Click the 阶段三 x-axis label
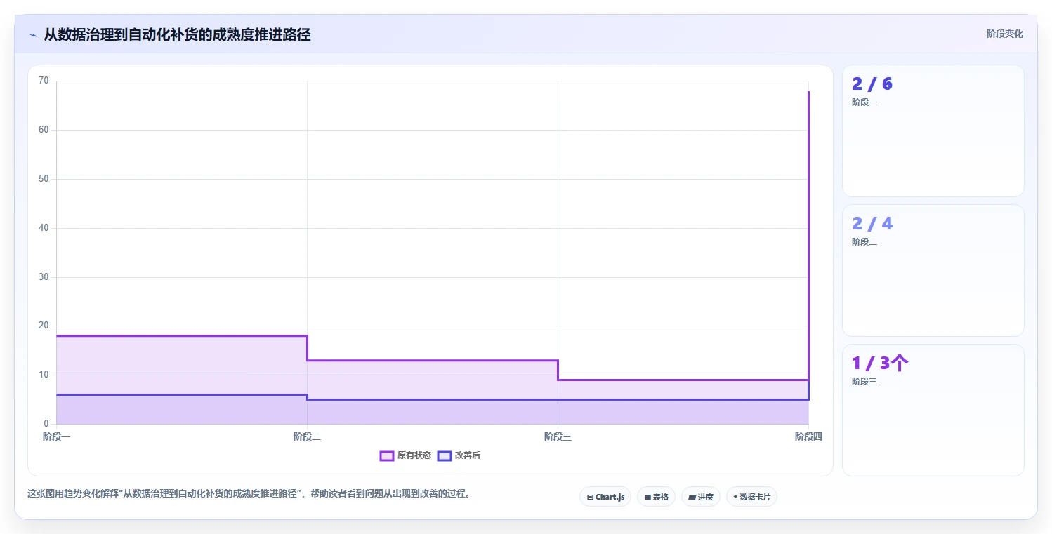 coord(558,436)
